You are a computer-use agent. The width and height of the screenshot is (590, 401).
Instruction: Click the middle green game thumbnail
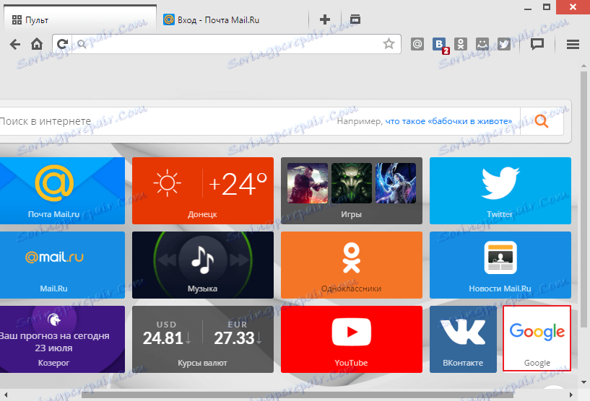click(352, 183)
